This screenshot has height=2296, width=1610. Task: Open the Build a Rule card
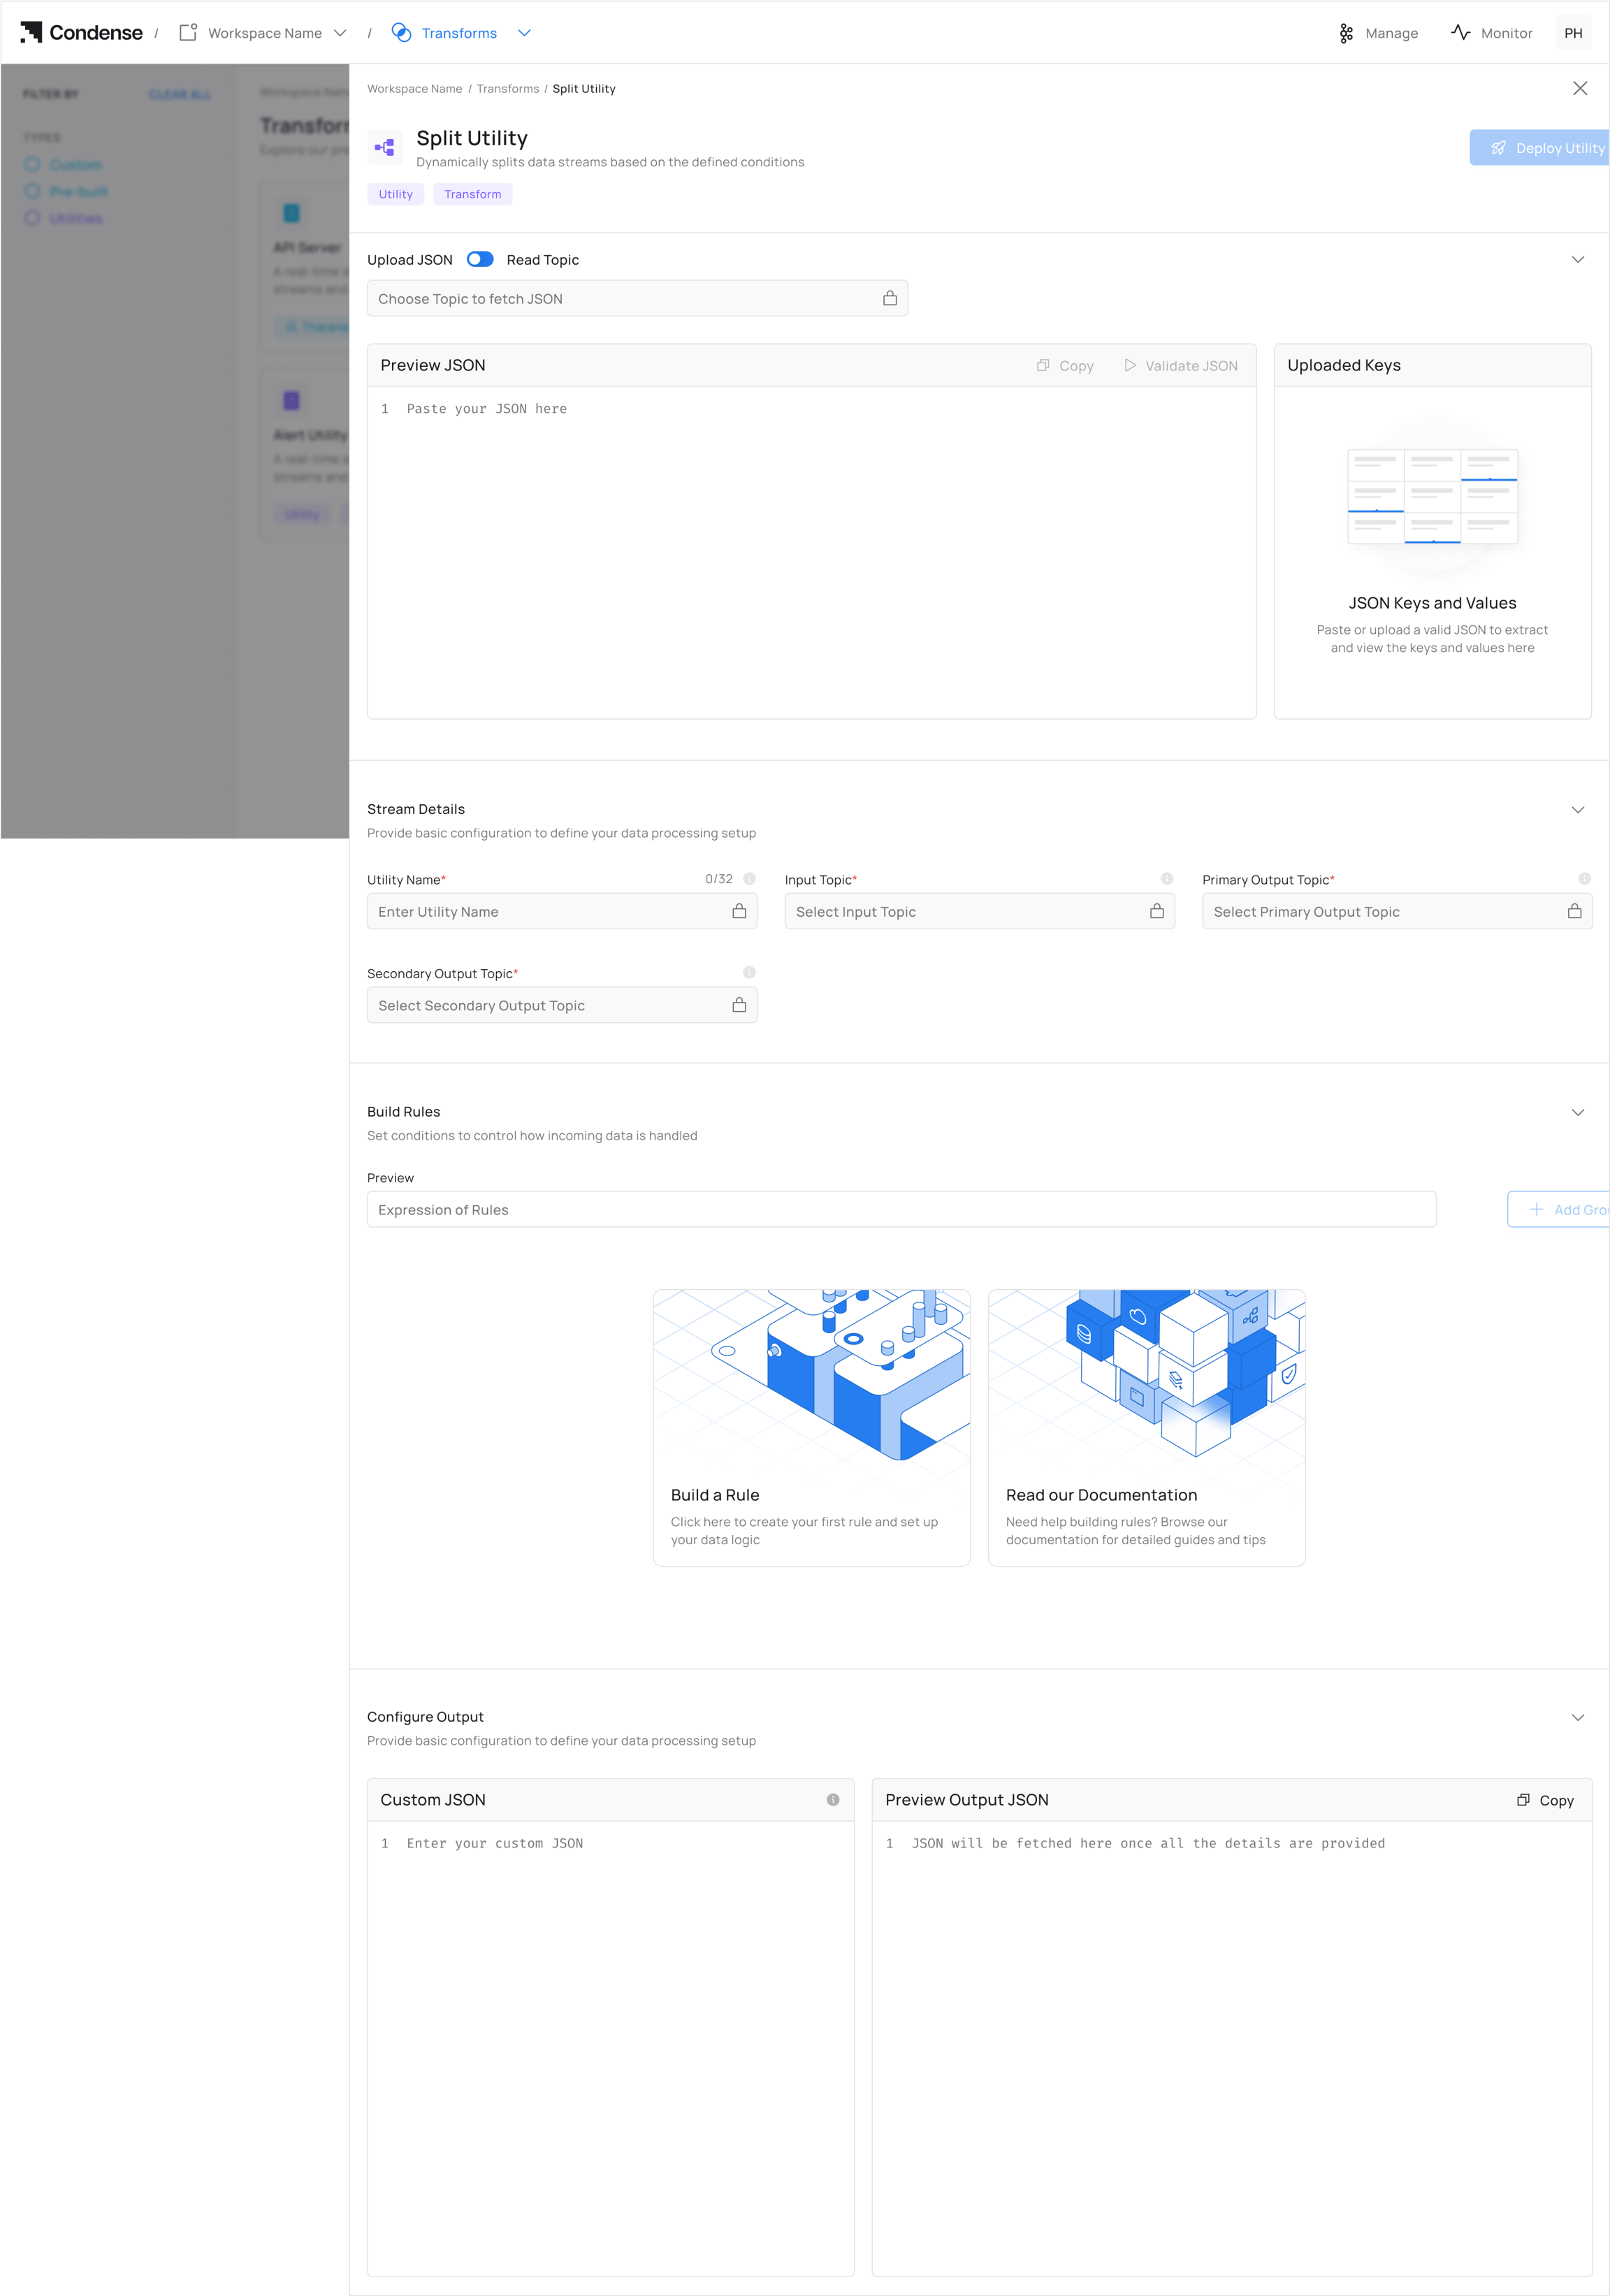click(812, 1427)
